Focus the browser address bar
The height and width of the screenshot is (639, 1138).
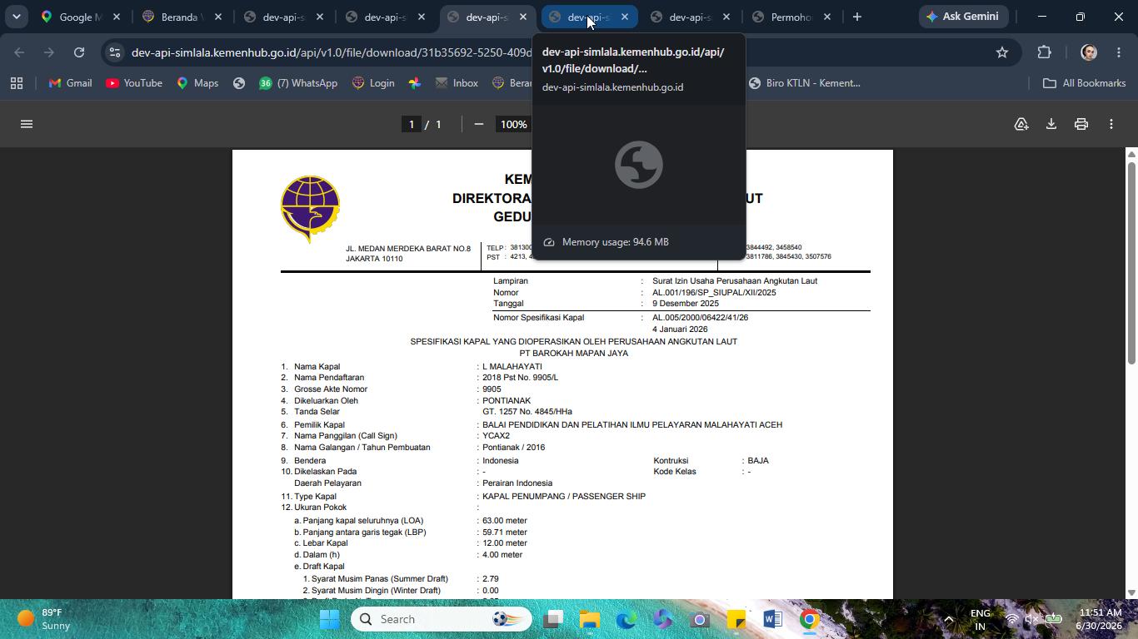point(331,52)
